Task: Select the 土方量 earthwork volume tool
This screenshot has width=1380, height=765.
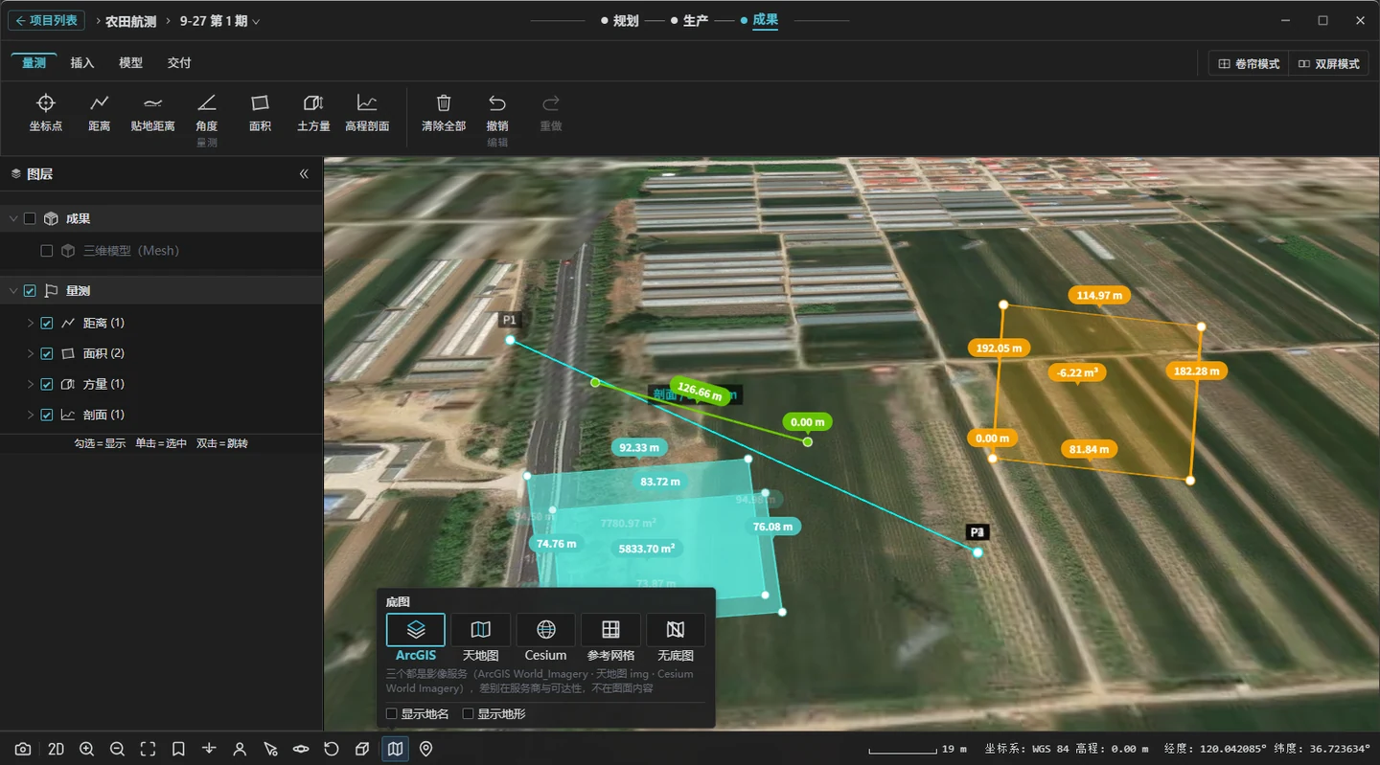Action: click(313, 112)
